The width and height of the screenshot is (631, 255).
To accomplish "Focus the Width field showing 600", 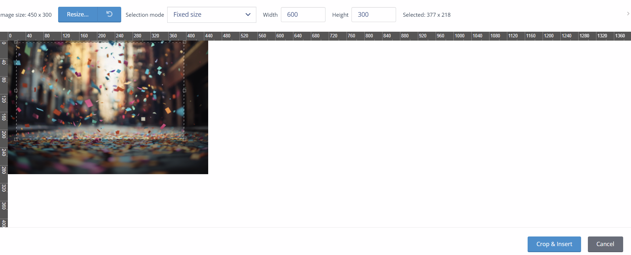I will coord(303,15).
